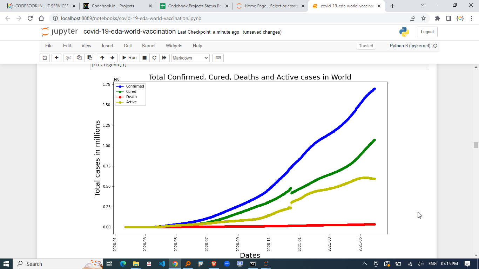This screenshot has width=479, height=269.
Task: Open the browser extensions puzzle icon
Action: (437, 18)
